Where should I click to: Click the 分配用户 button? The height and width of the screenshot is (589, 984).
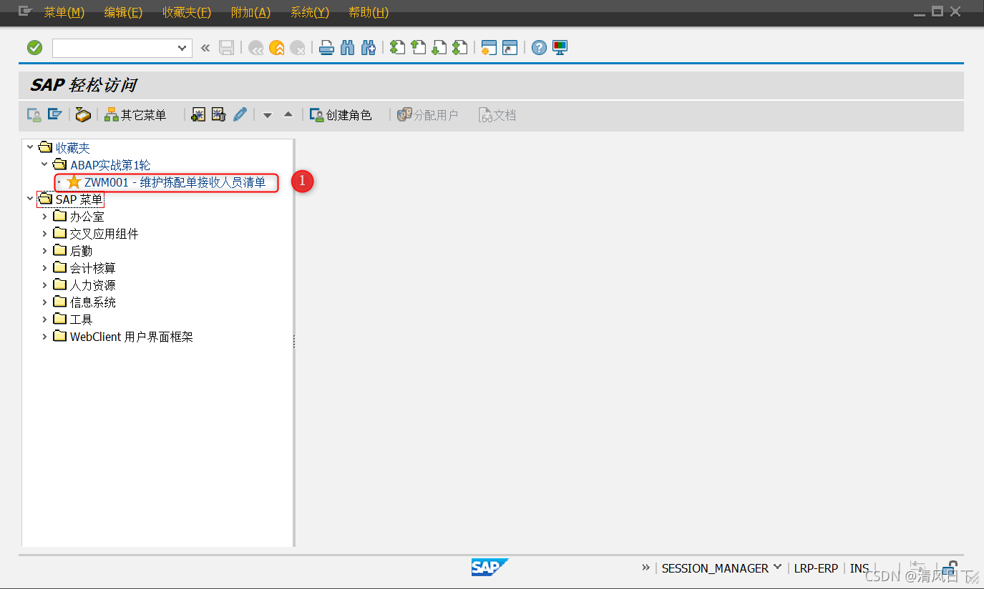pos(428,115)
